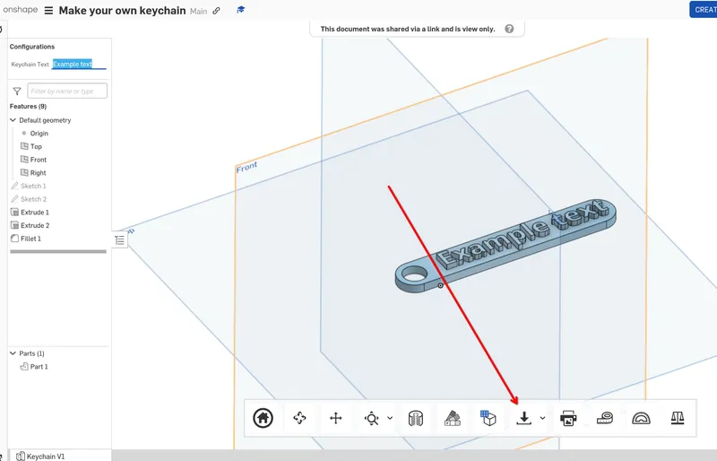This screenshot has width=717, height=461.
Task: Click the onshape logo
Action: [x=20, y=10]
